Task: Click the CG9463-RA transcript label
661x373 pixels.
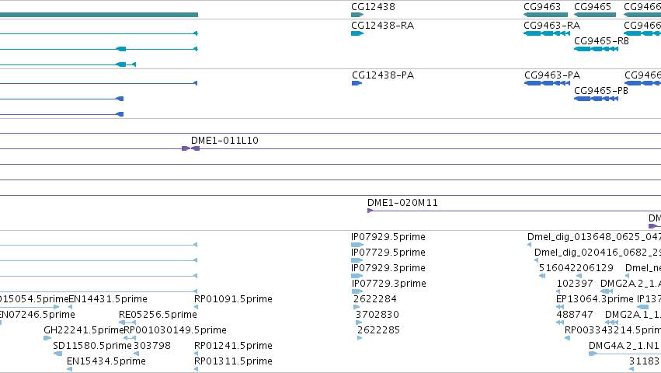Action: (551, 26)
